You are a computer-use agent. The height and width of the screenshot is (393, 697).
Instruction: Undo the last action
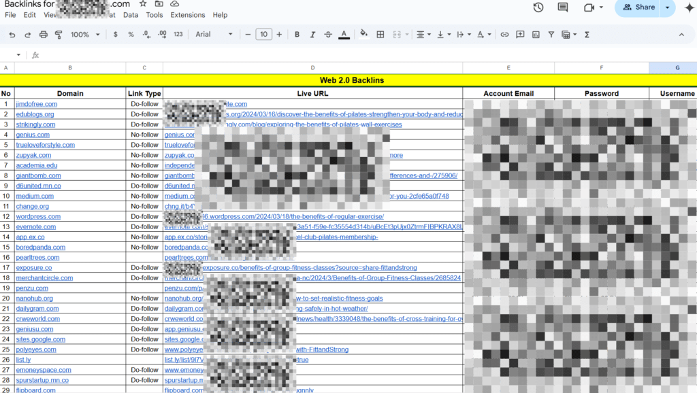(12, 35)
